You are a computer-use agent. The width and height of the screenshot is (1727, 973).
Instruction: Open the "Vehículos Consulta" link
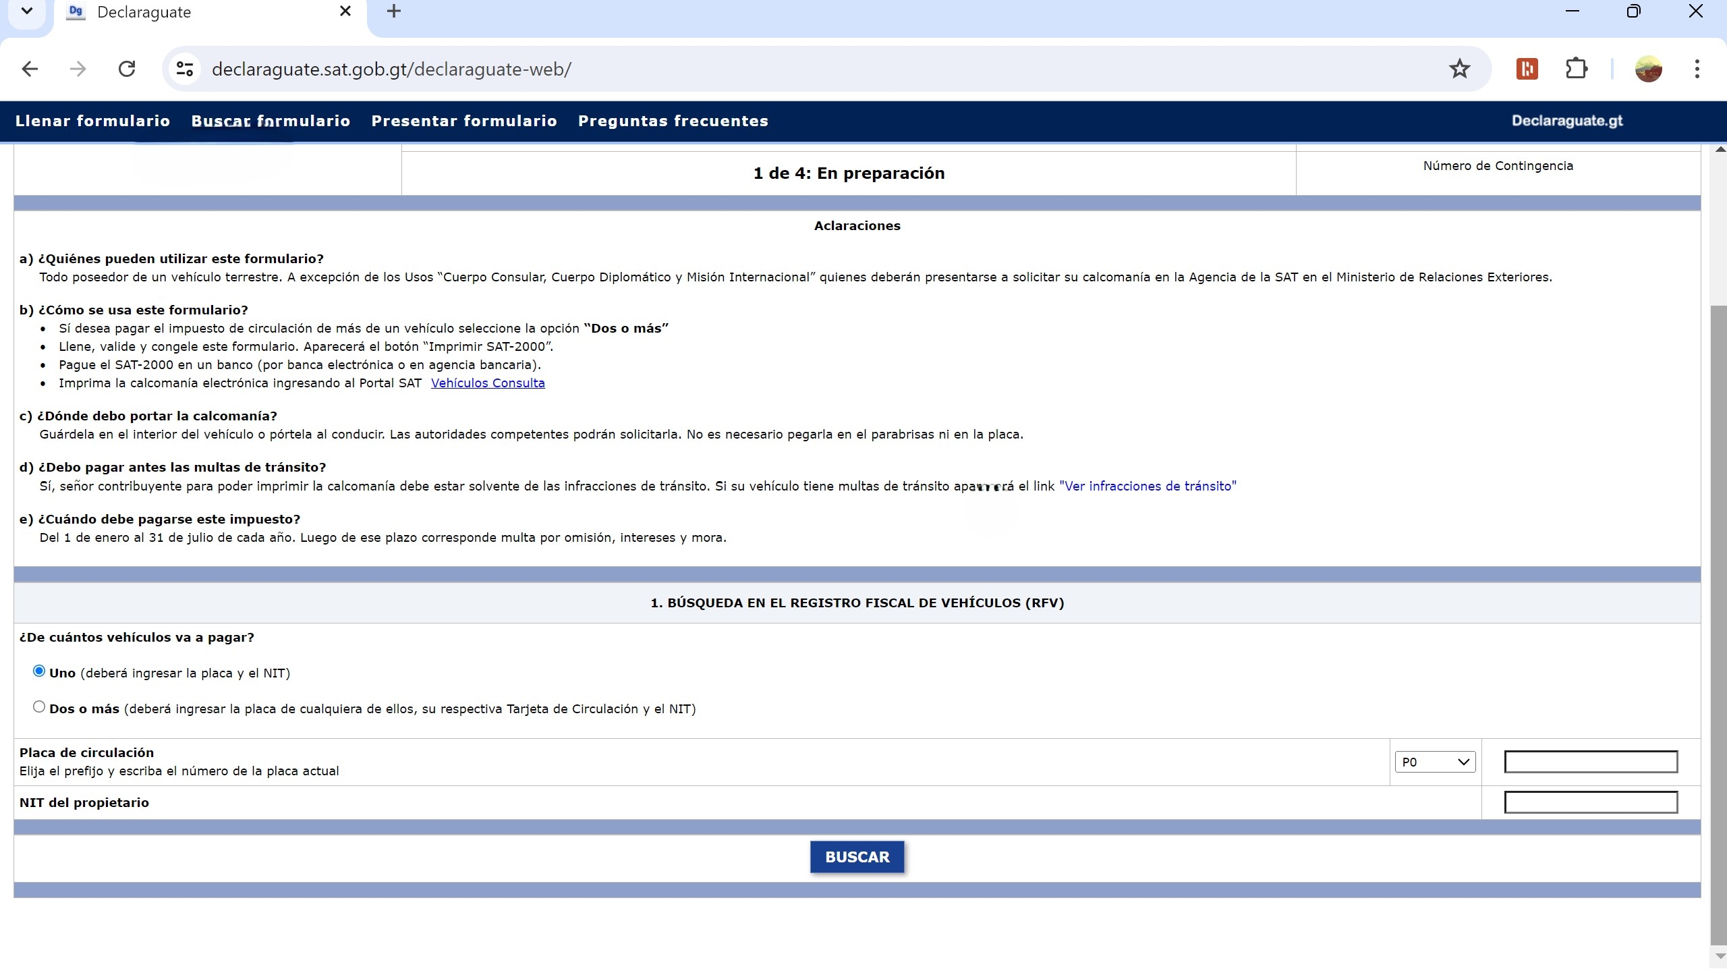[488, 383]
